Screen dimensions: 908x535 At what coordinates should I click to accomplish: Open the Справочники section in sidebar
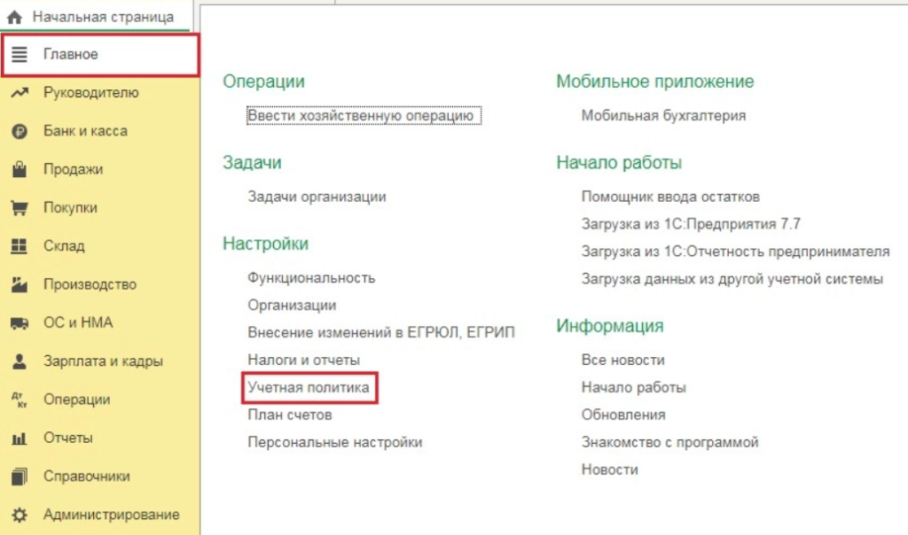pos(86,477)
